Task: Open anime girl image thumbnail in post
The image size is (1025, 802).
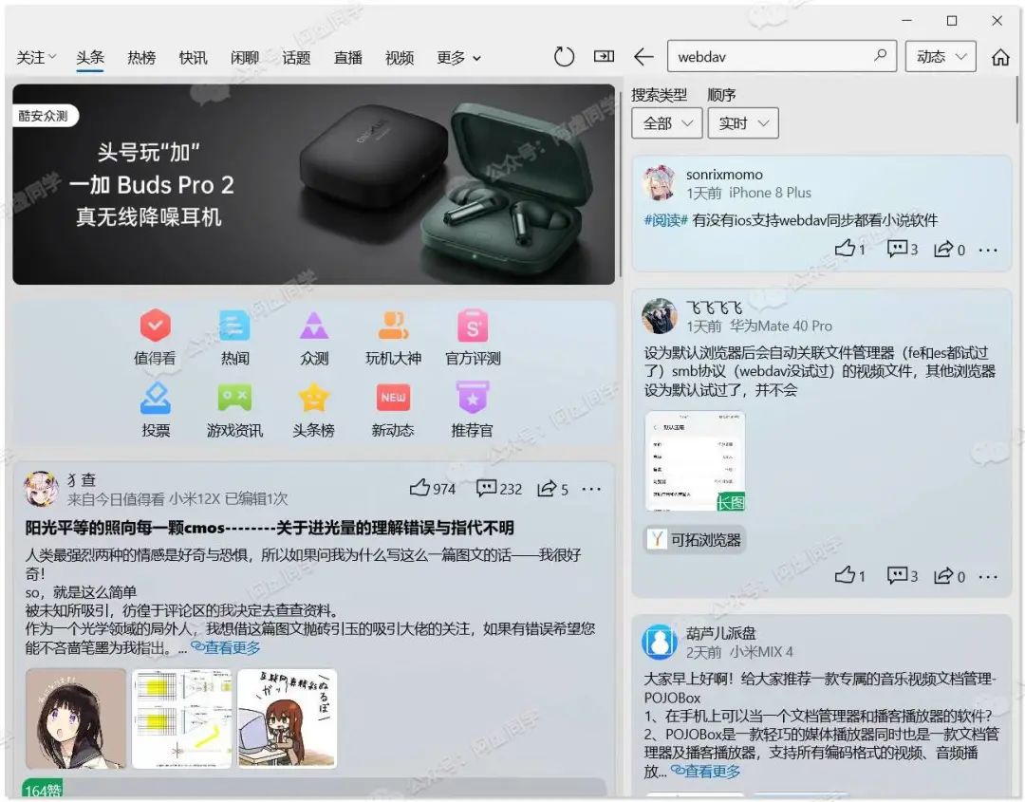Action: (x=76, y=718)
